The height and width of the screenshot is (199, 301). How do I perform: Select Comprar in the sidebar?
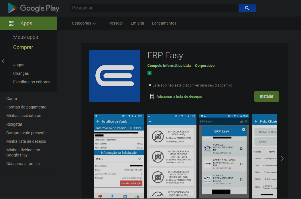point(23,47)
